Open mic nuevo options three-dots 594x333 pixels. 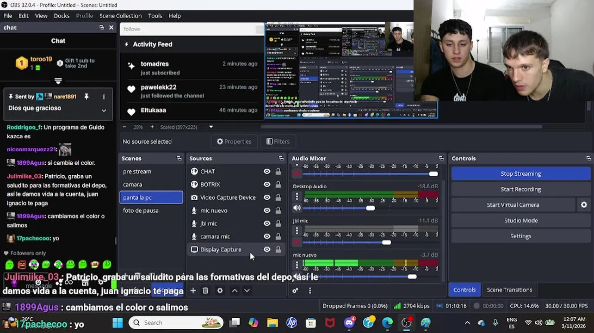click(x=297, y=265)
